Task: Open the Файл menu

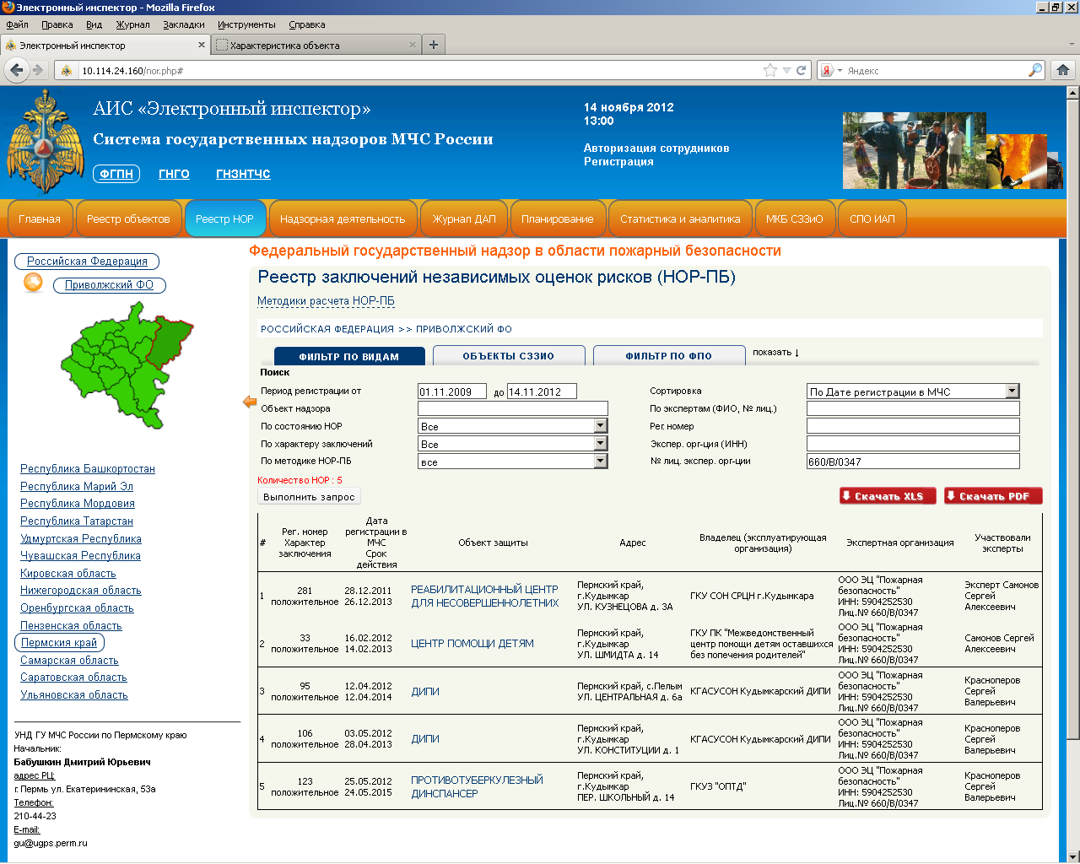Action: 17,24
